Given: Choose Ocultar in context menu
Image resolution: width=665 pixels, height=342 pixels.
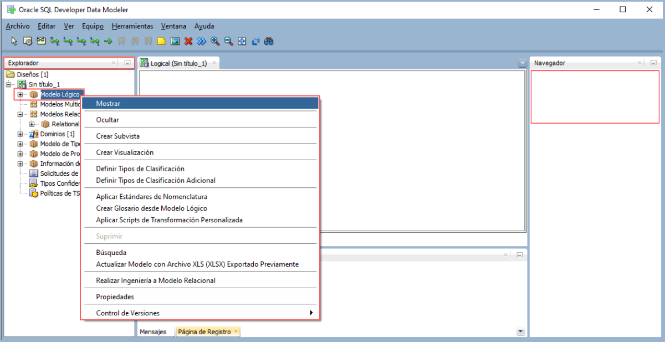Looking at the screenshot, I should (x=200, y=120).
